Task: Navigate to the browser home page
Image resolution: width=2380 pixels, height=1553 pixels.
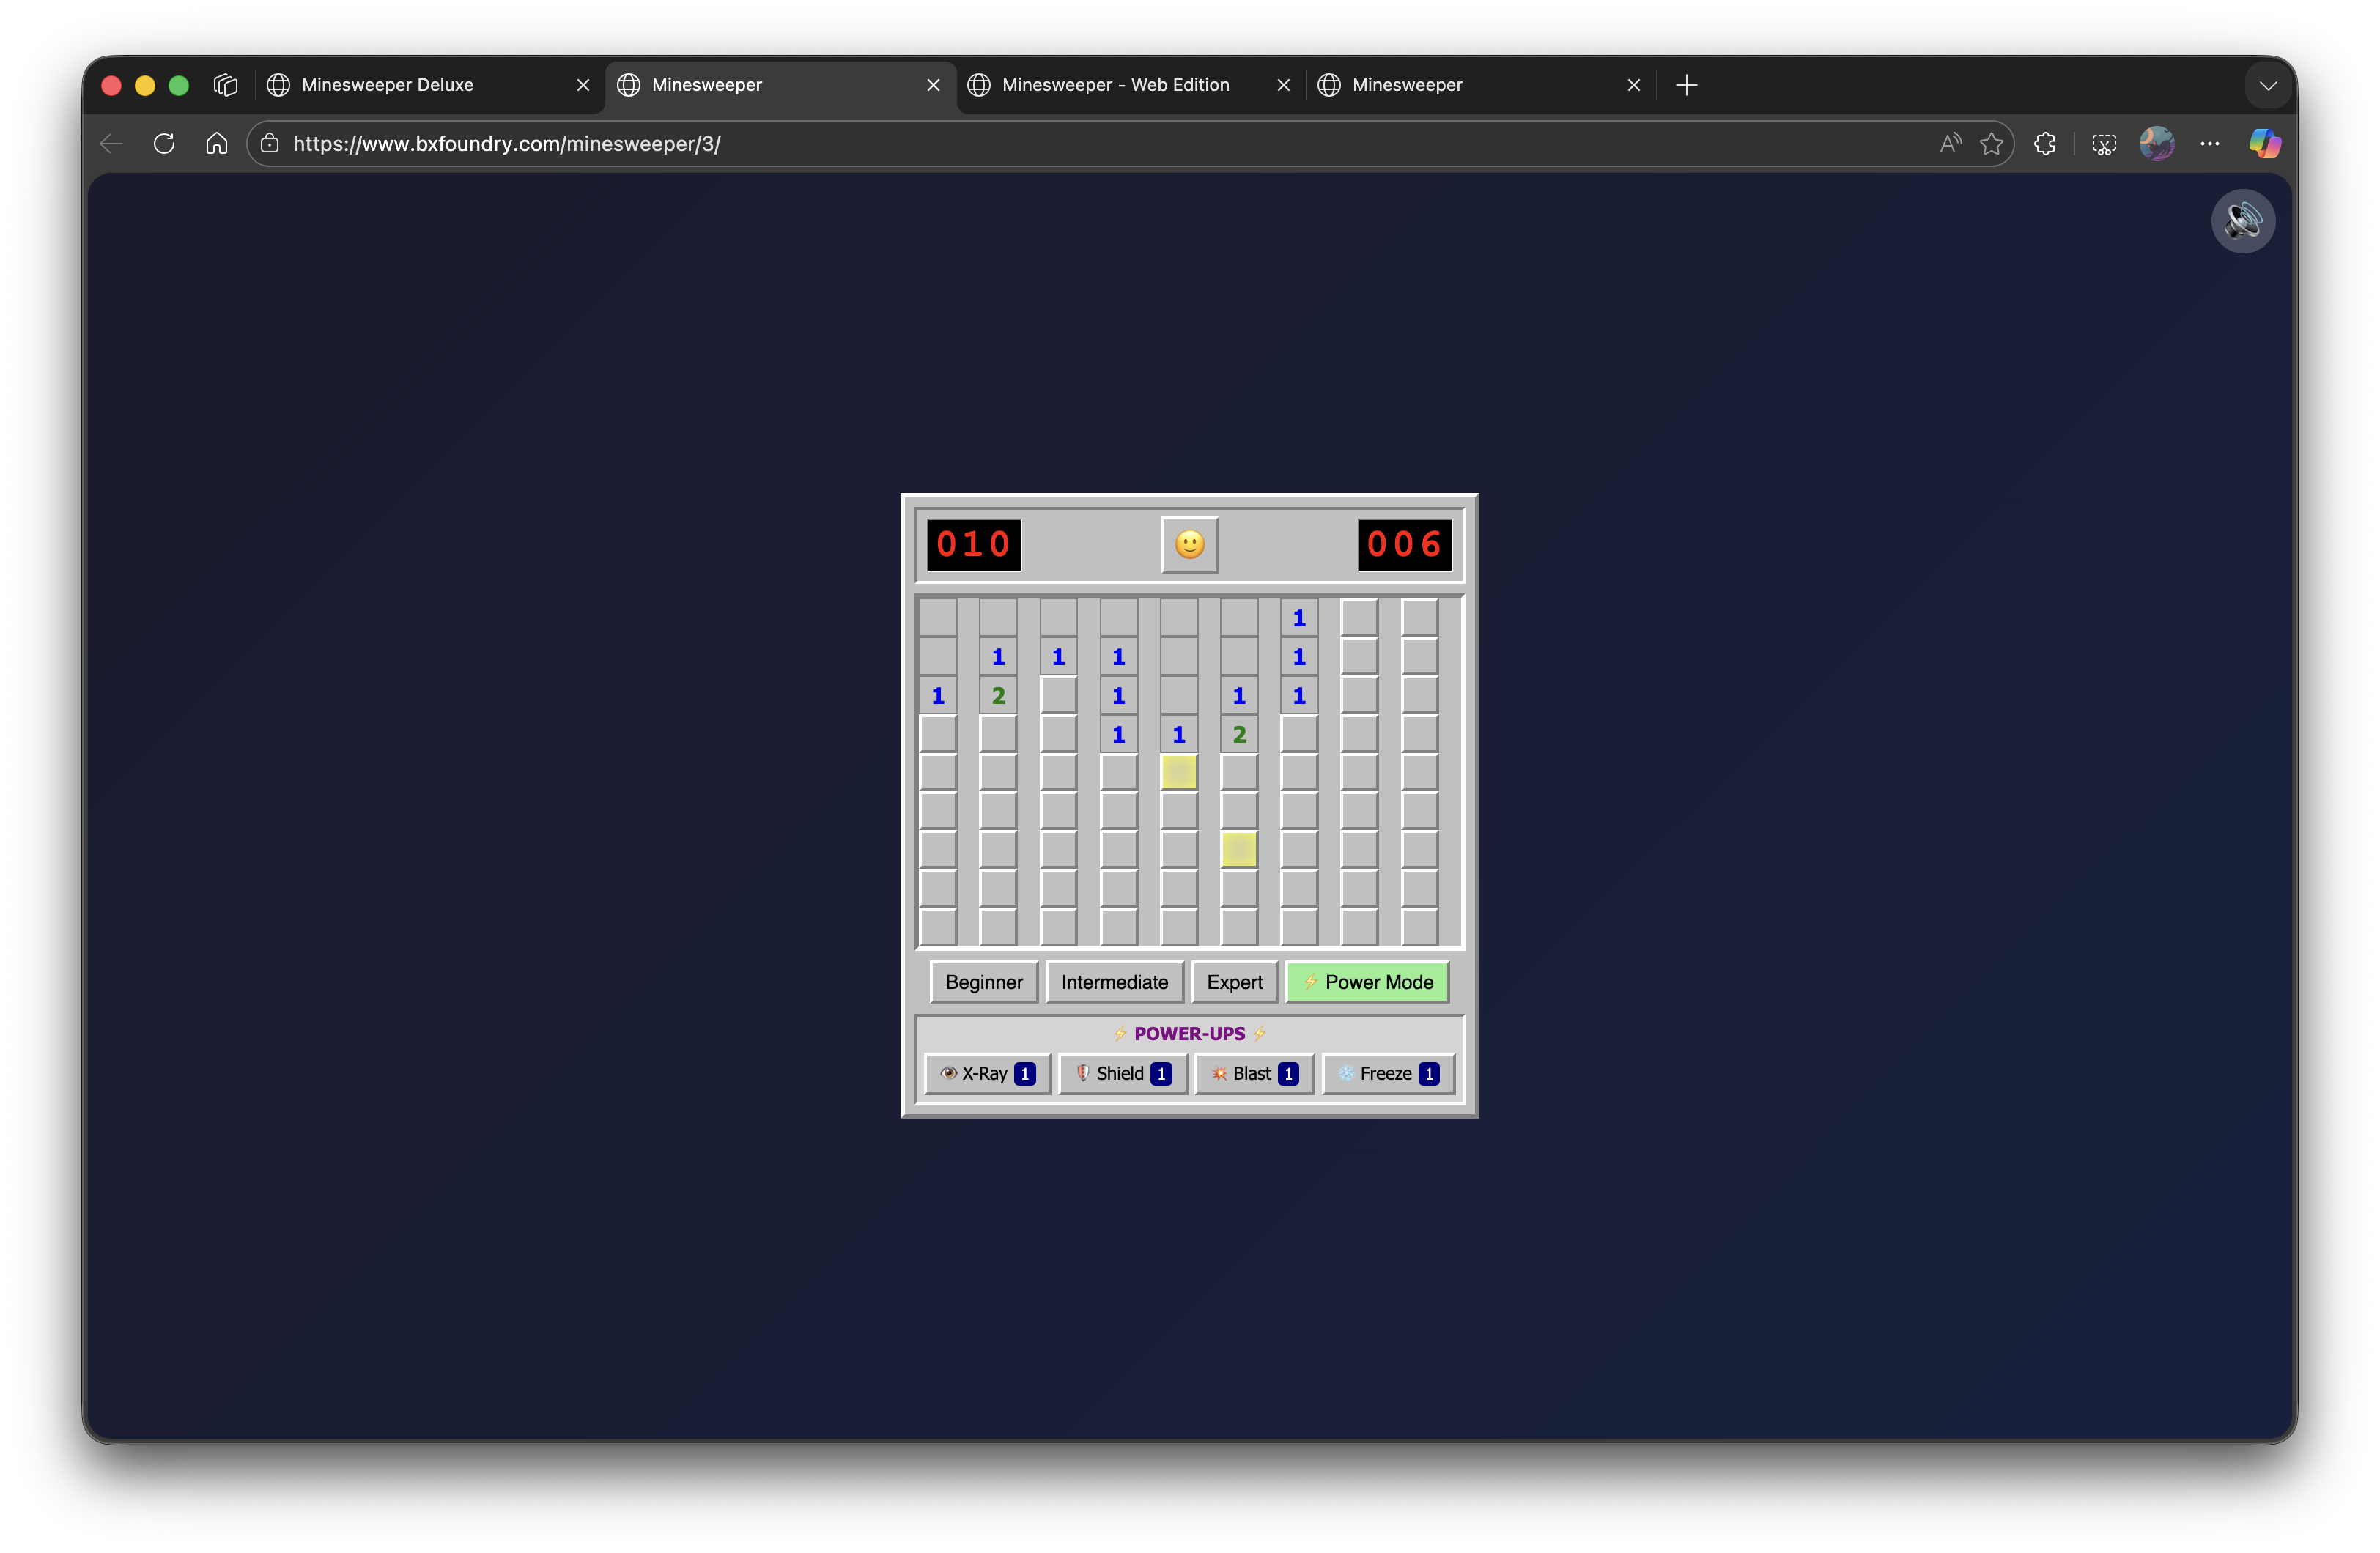Action: pos(216,143)
